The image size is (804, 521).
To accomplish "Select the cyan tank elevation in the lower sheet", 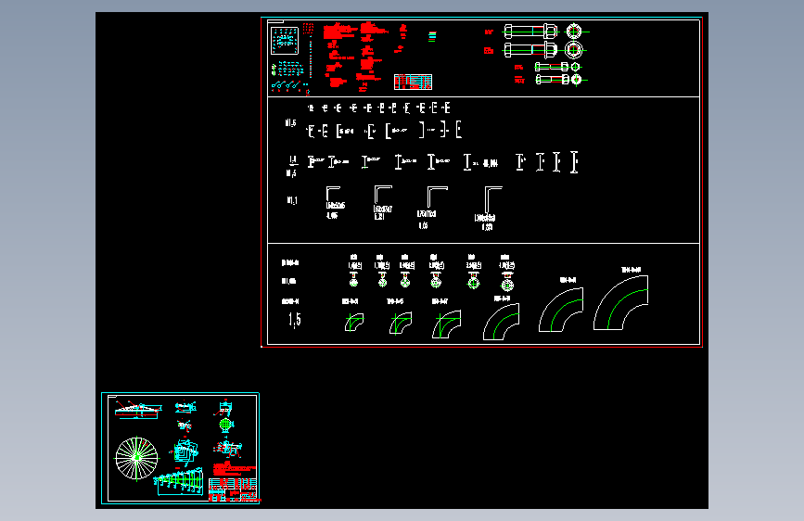I will [x=138, y=409].
